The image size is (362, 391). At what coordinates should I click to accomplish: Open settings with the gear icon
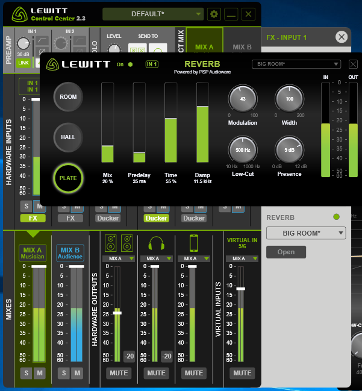[214, 14]
